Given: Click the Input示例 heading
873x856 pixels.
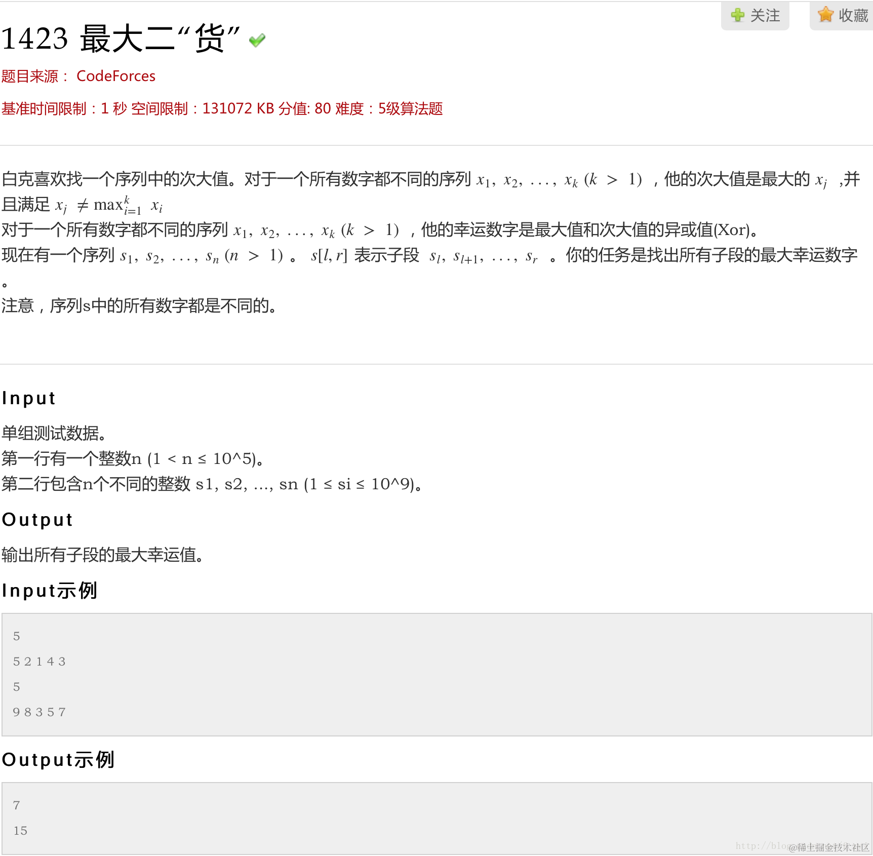Looking at the screenshot, I should coord(50,591).
